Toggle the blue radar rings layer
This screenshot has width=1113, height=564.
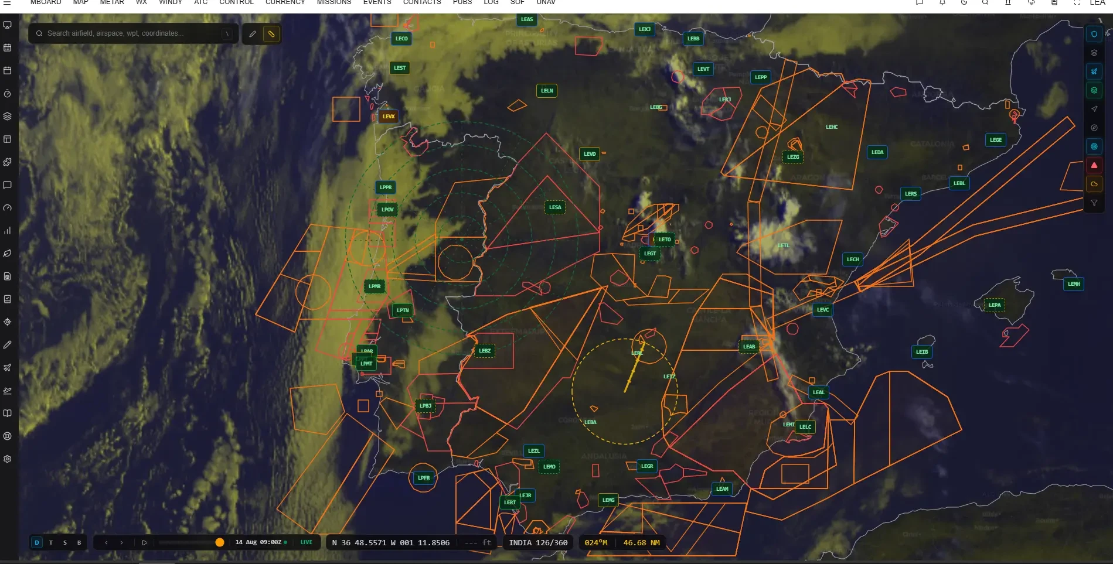coord(1094,146)
